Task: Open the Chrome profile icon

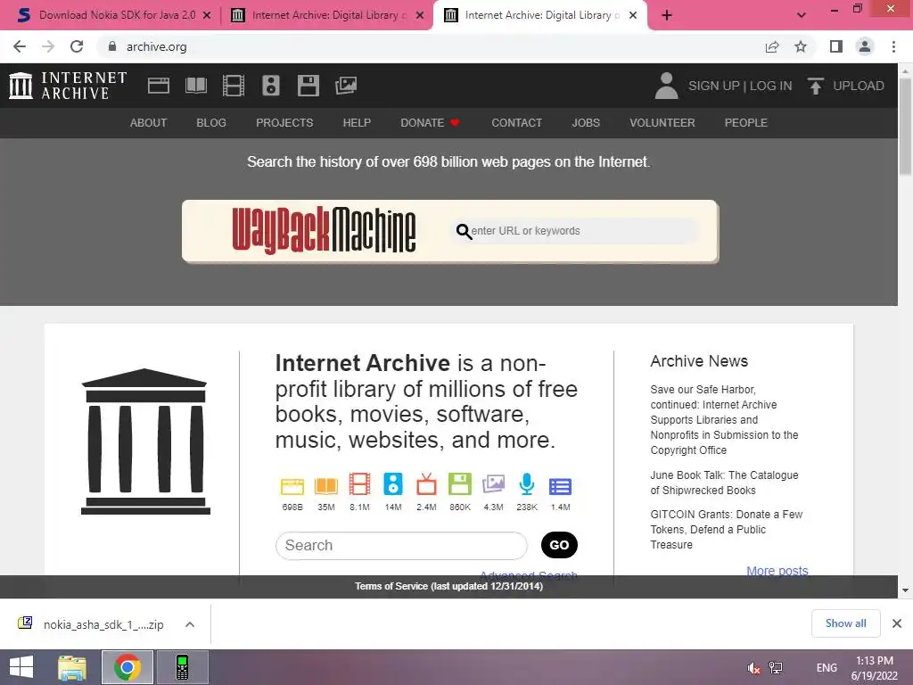Action: (865, 46)
